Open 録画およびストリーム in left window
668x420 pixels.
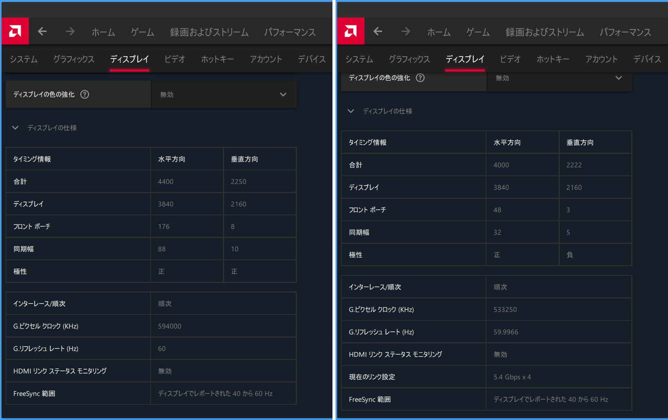pos(209,32)
